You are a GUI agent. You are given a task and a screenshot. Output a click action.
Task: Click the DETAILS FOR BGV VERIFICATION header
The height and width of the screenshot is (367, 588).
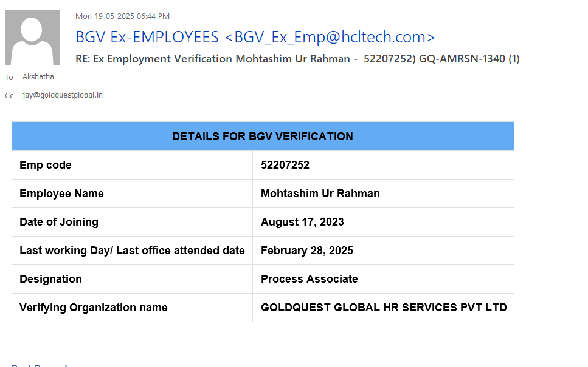coord(263,136)
